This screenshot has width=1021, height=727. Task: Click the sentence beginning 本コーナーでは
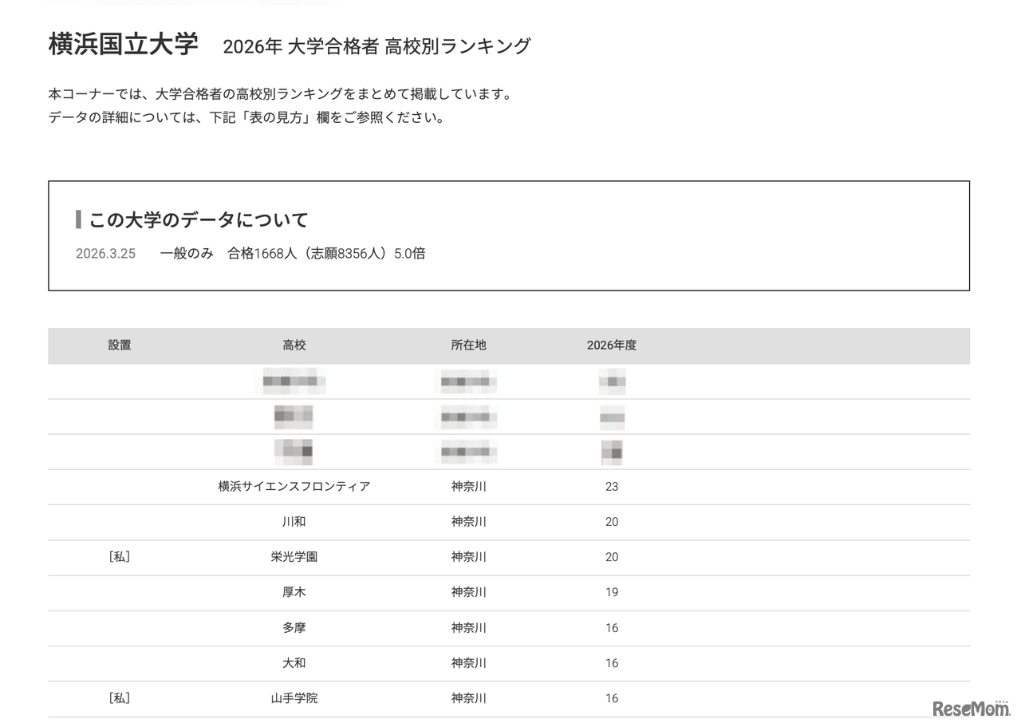coord(280,94)
